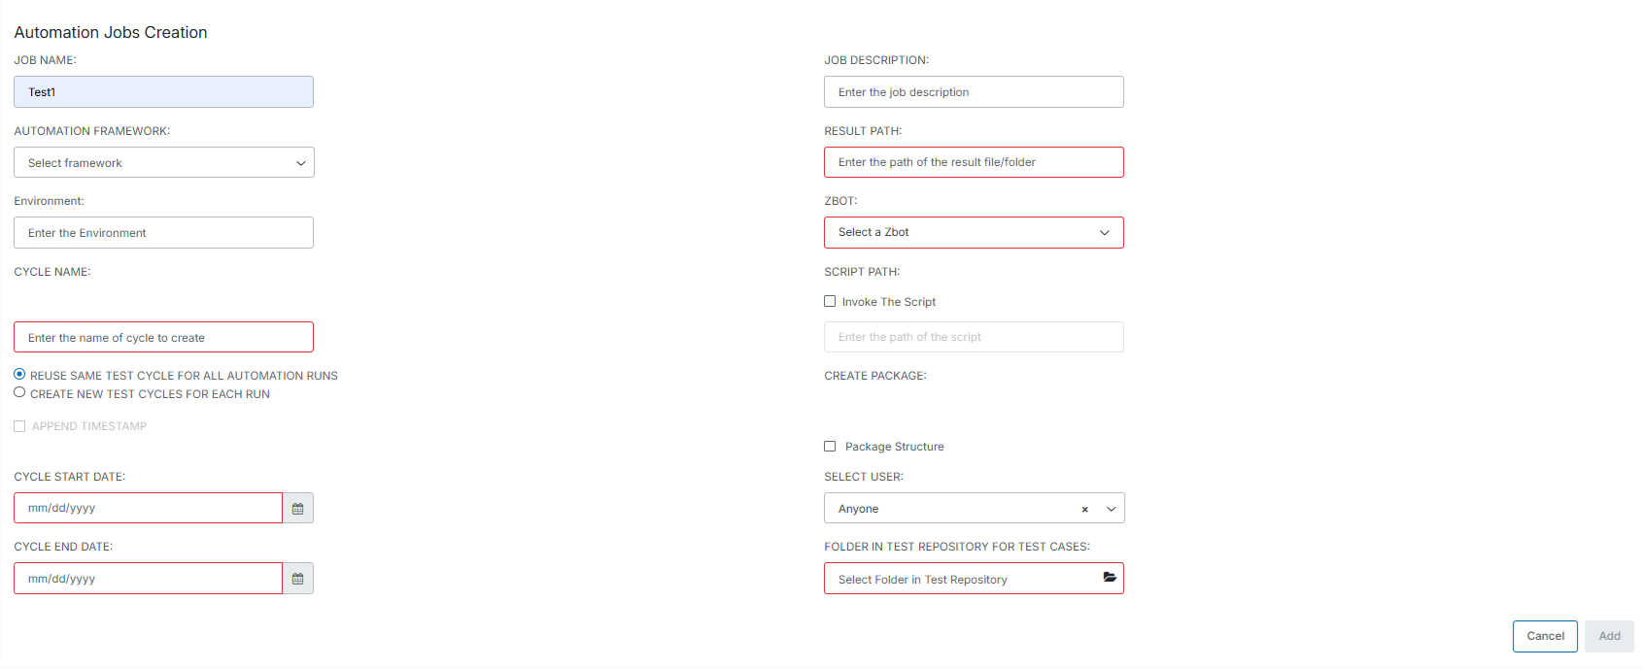Image resolution: width=1643 pixels, height=669 pixels.
Task: Clear the Anyone selection with the x icon
Action: tap(1084, 509)
